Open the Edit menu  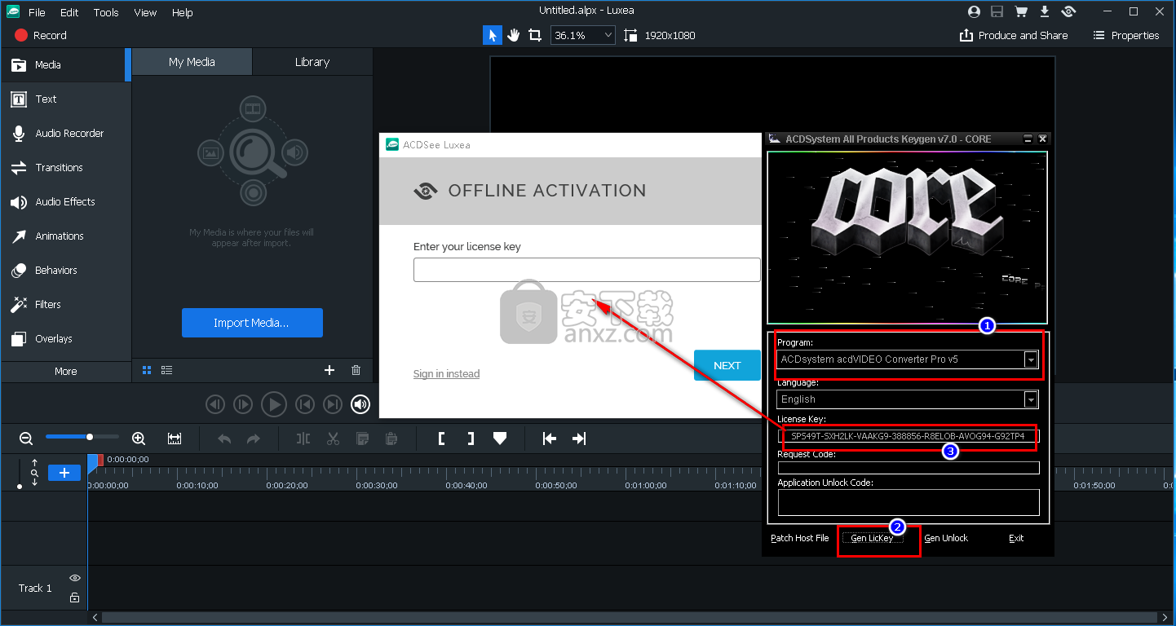coord(69,12)
